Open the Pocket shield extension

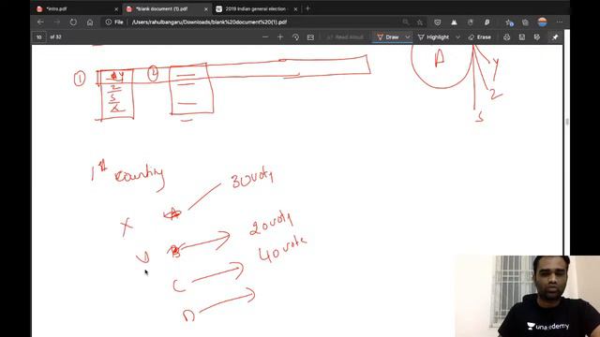(438, 22)
